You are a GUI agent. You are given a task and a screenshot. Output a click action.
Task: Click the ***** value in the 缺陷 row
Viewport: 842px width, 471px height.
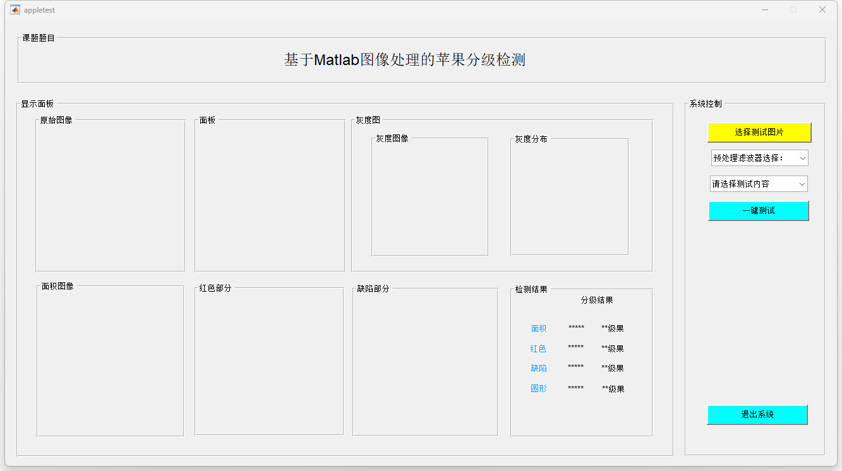tap(575, 367)
